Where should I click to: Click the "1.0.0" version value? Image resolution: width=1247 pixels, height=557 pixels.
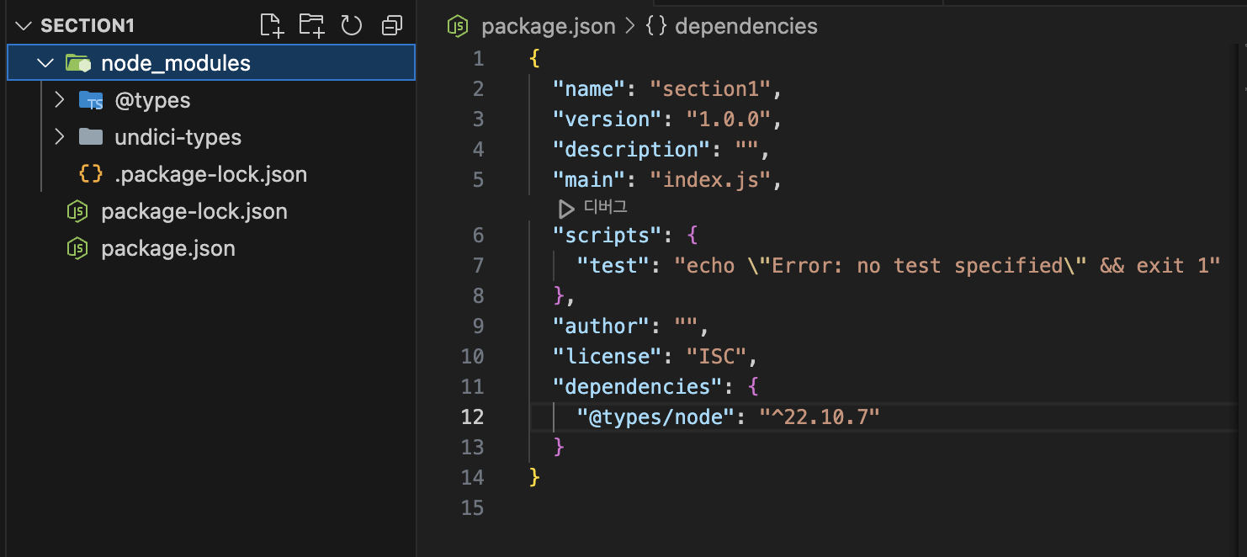729,119
